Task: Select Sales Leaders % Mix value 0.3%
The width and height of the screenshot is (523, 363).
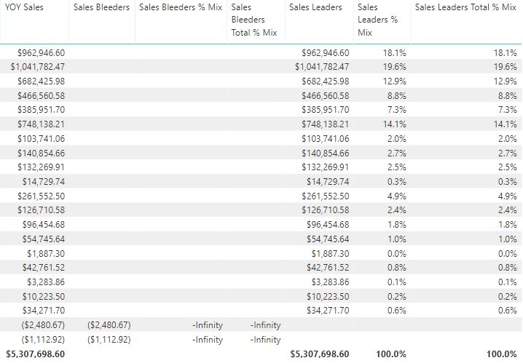Action: (x=397, y=182)
